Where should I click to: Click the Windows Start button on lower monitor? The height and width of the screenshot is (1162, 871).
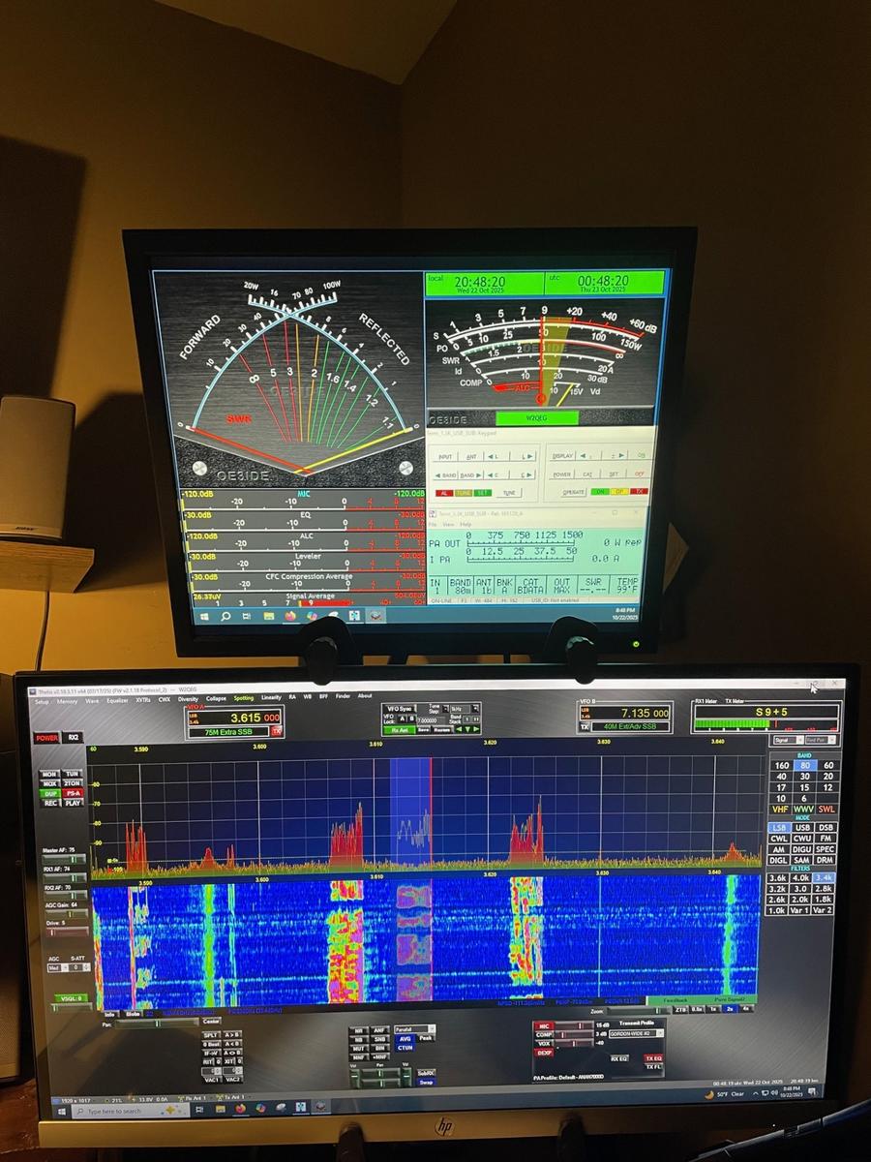(x=60, y=1110)
